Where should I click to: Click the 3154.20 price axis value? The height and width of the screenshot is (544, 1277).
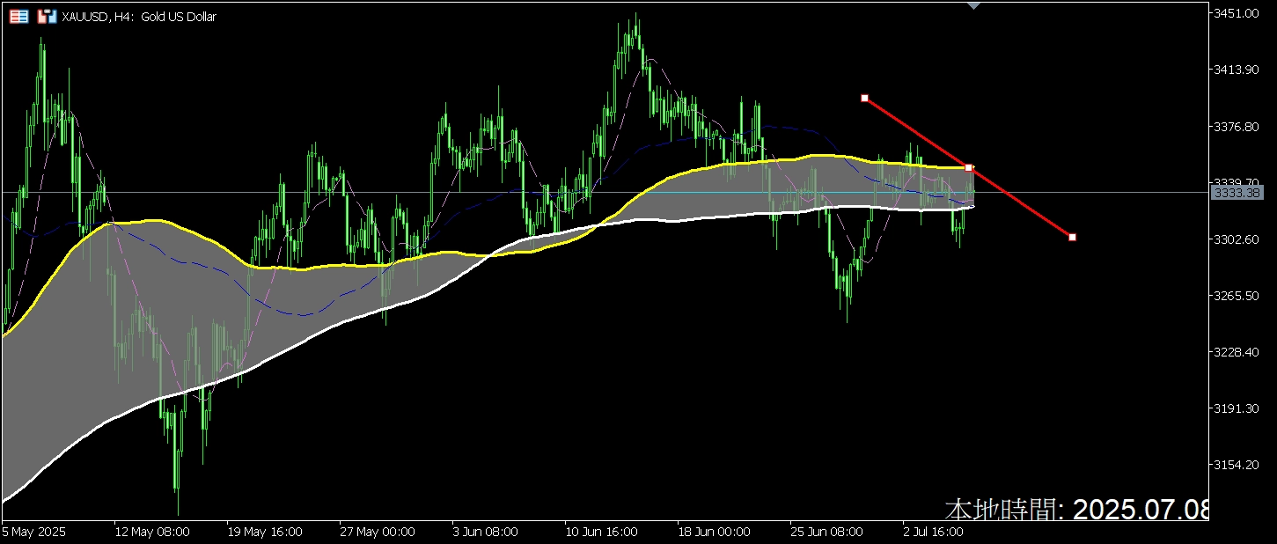(x=1235, y=464)
